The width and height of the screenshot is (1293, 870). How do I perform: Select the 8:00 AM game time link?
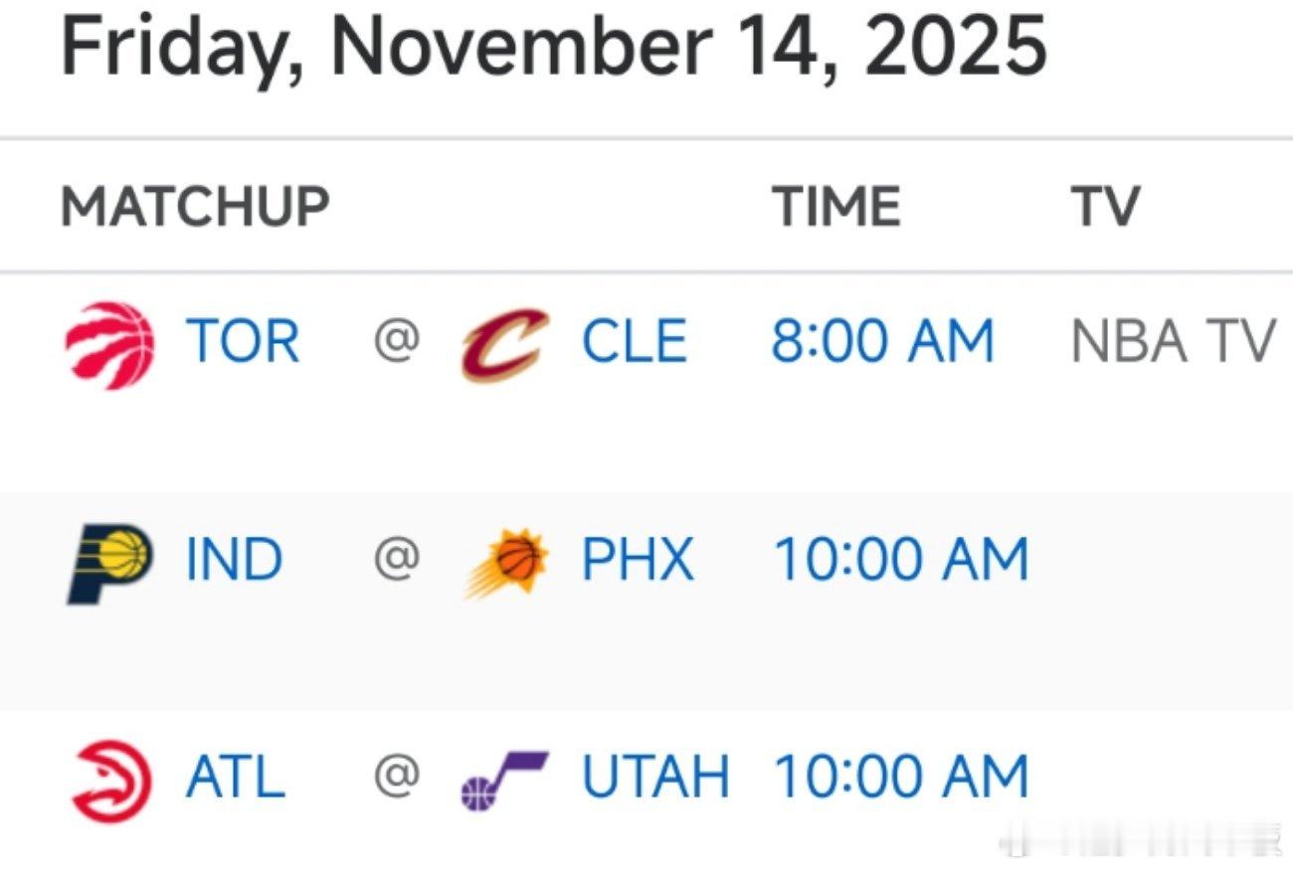[883, 342]
